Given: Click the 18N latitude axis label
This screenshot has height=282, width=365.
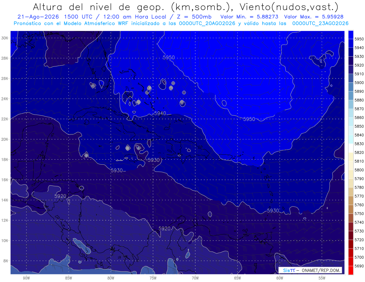Looking at the screenshot, I should 5,160.
